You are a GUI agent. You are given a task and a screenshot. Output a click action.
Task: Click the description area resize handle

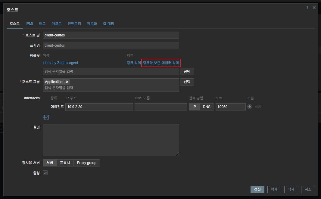pyautogui.click(x=177, y=154)
